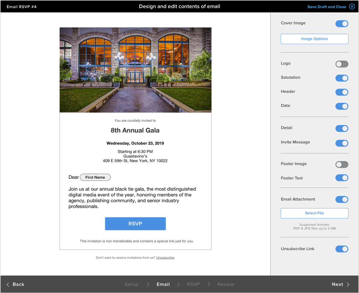
Task: Enable the Logo switch
Action: [x=342, y=64]
